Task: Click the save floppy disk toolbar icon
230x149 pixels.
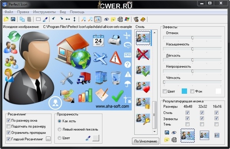Action: pyautogui.click(x=13, y=19)
